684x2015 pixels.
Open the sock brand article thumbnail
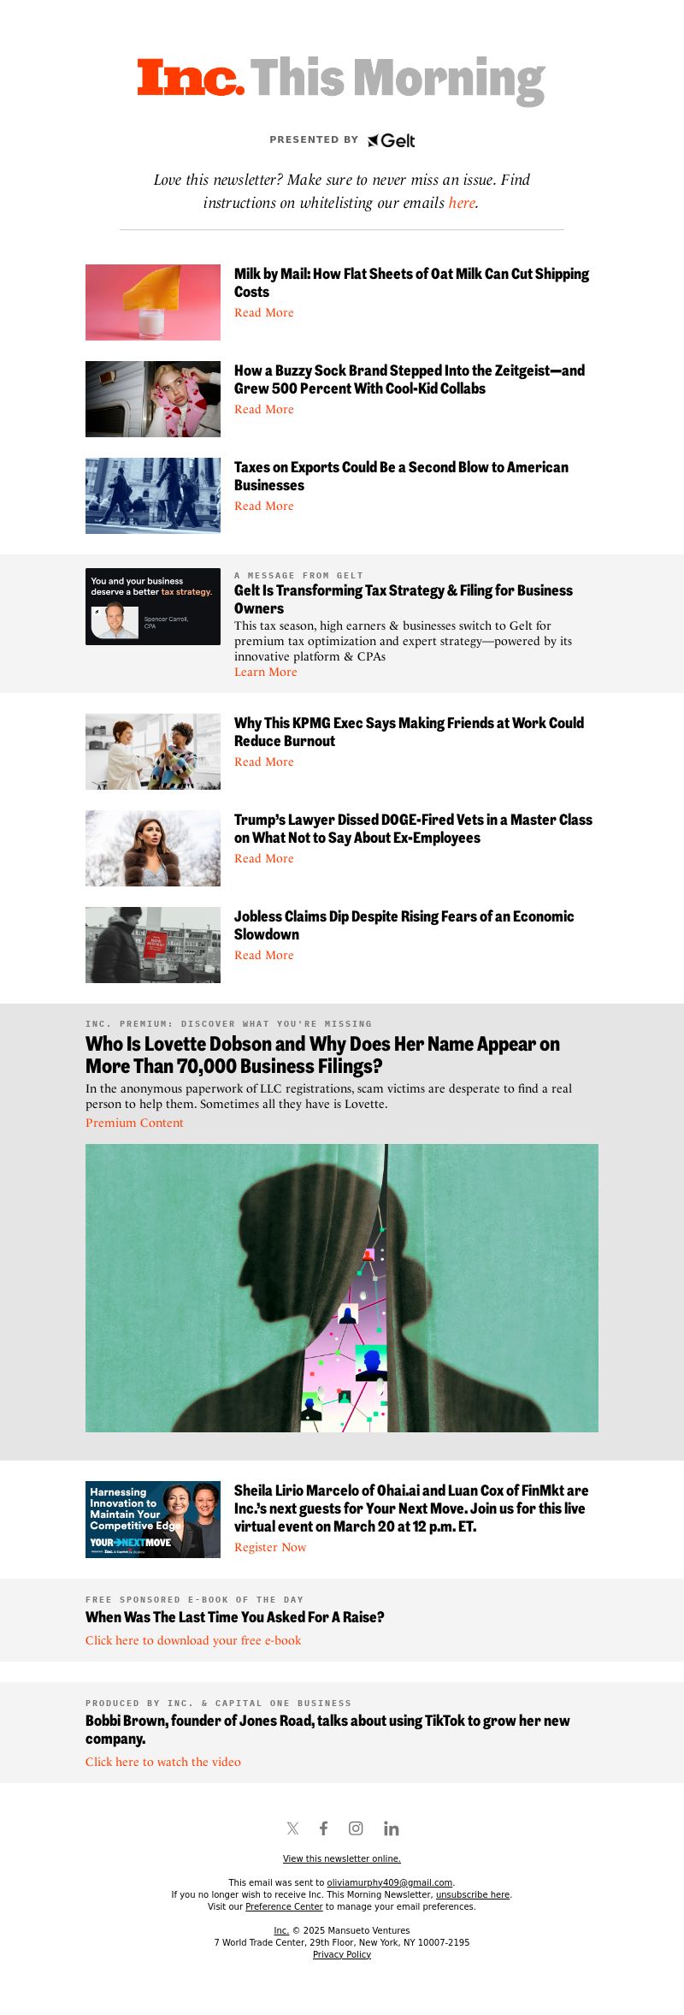click(153, 399)
